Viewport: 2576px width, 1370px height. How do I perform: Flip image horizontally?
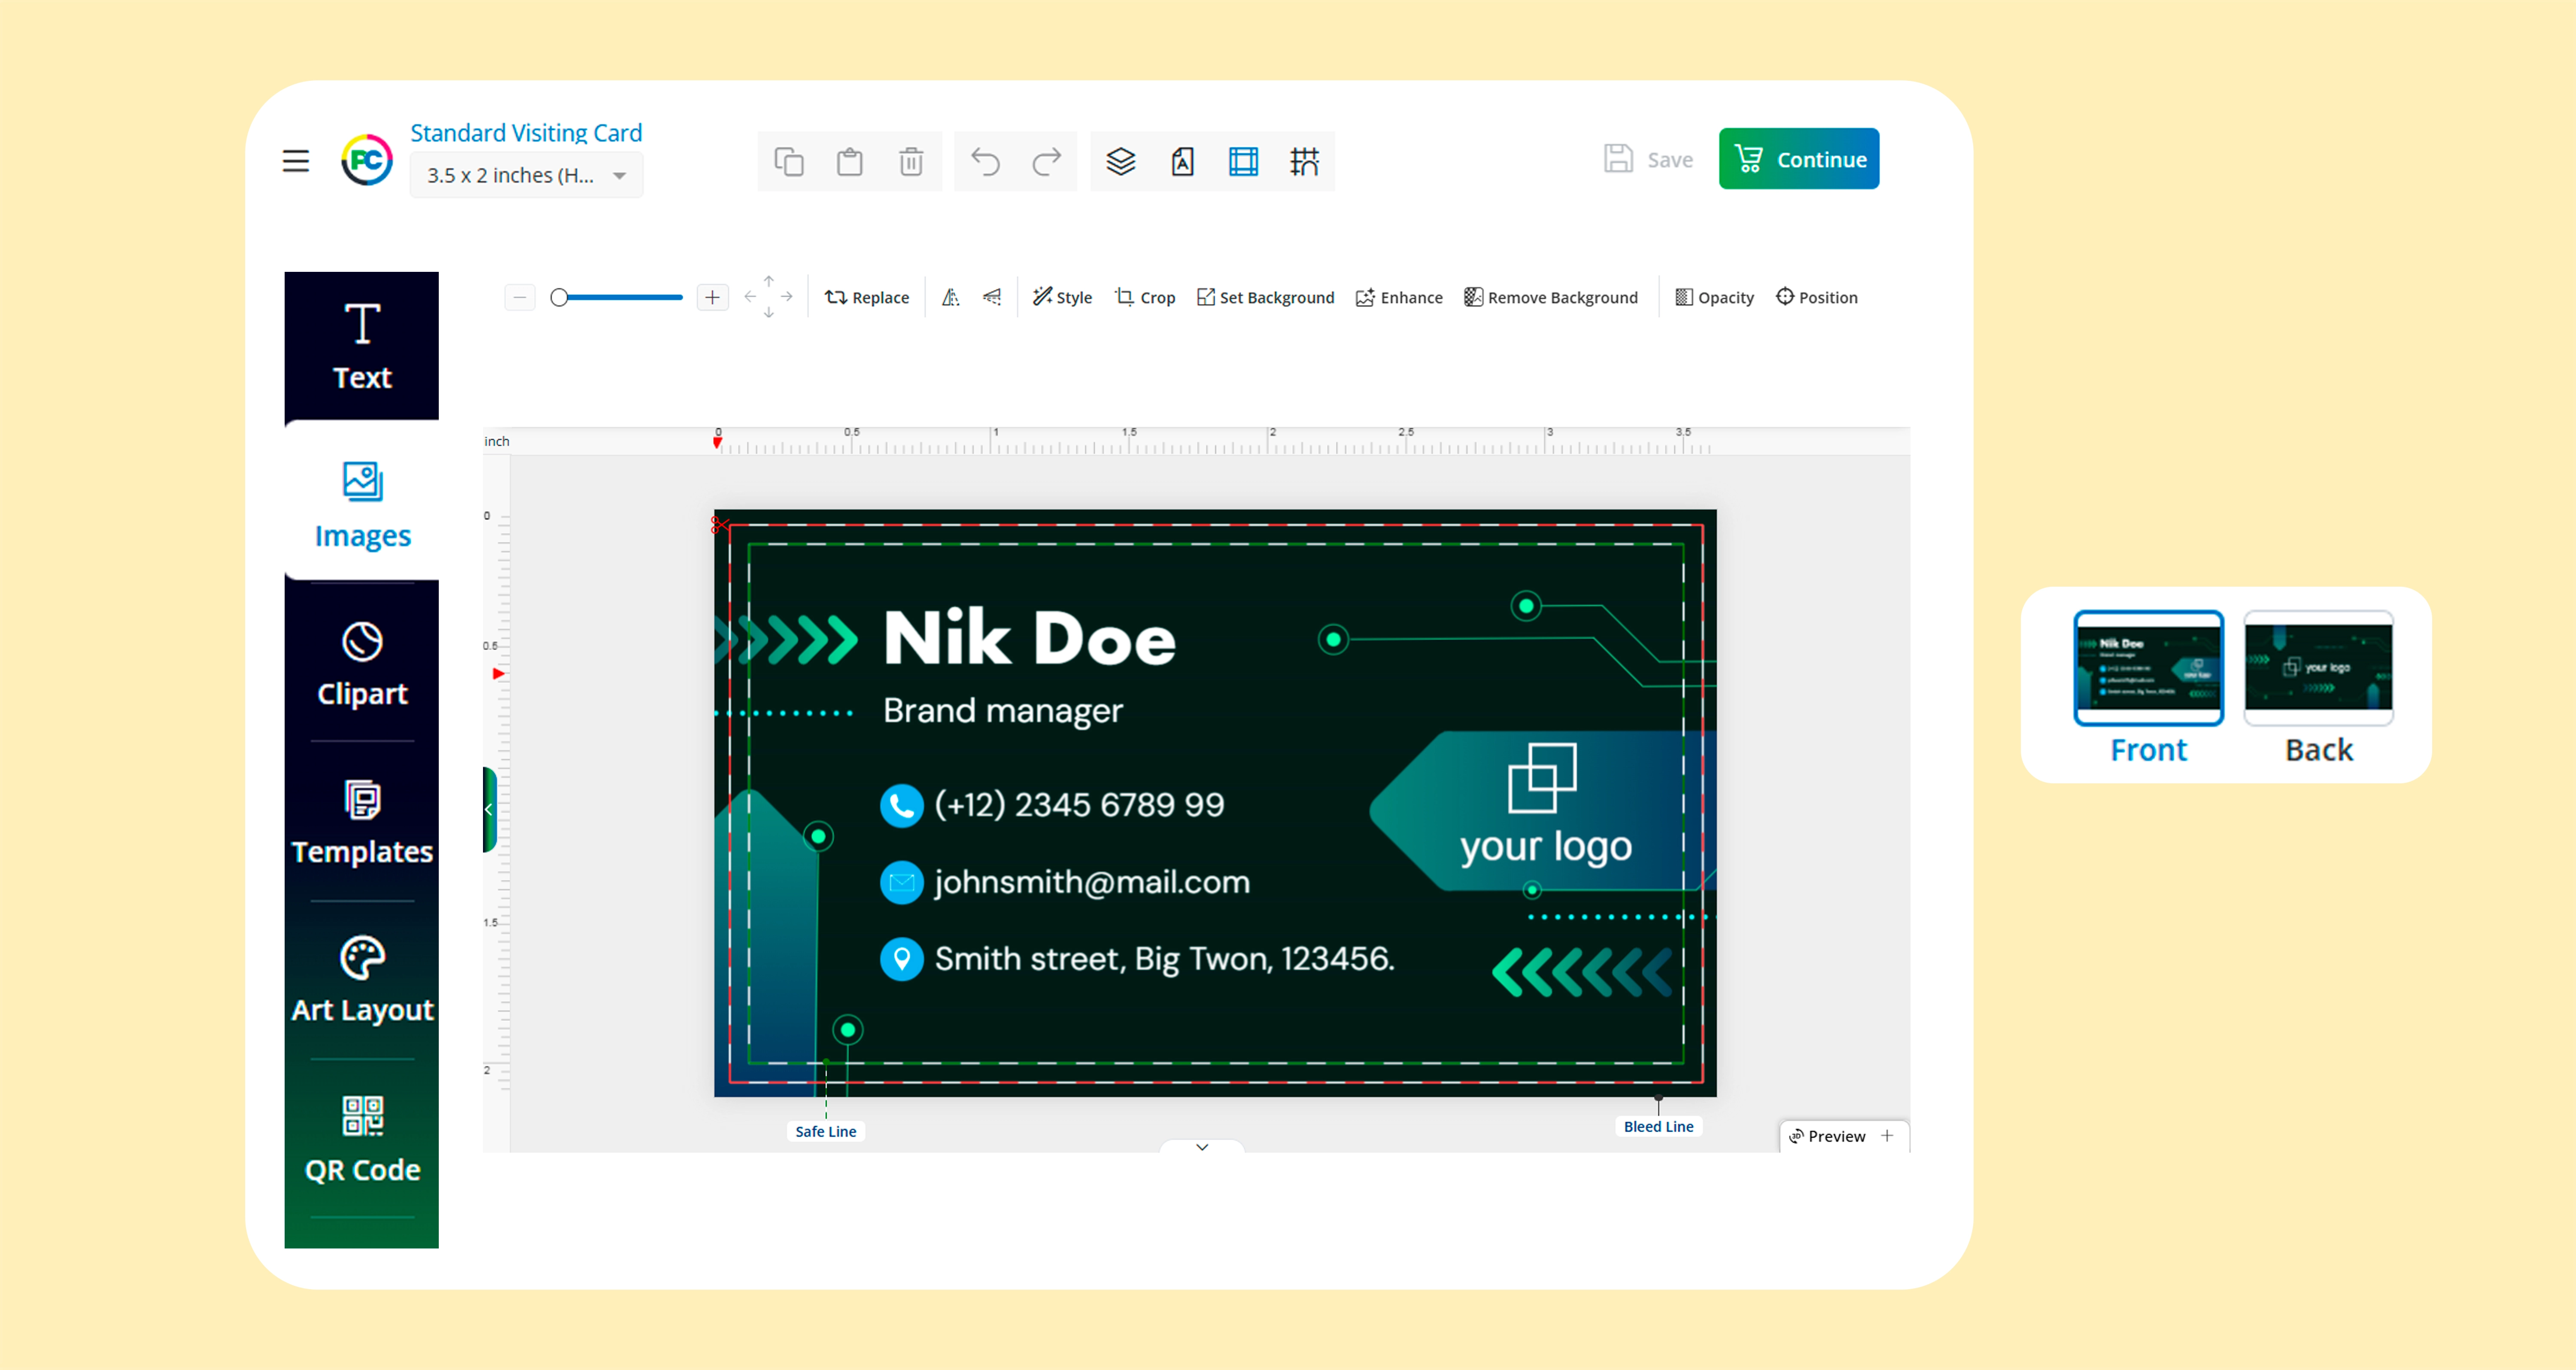coord(950,297)
